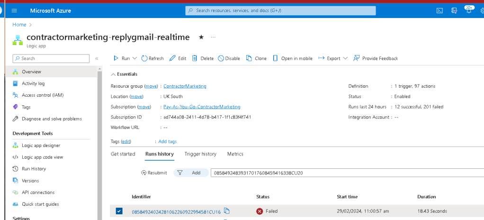Click the edit link next to Tags
The image size is (484, 220).
pos(125,141)
